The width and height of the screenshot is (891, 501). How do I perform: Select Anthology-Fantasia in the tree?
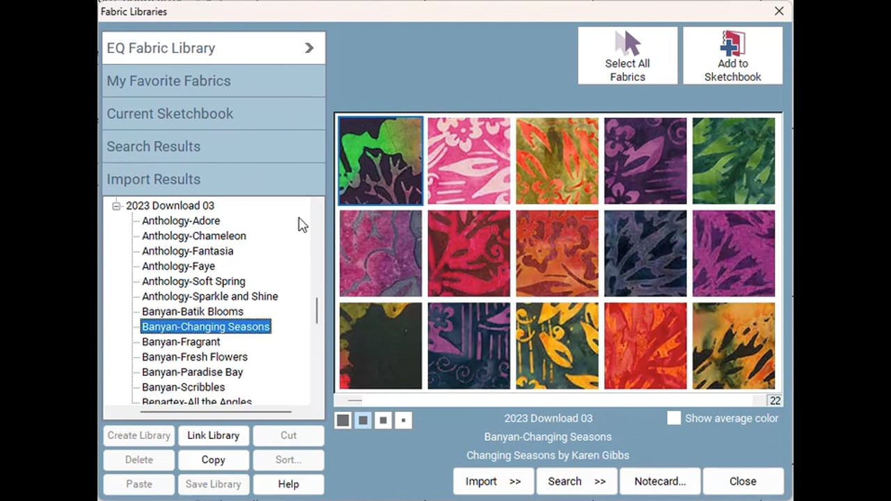187,251
